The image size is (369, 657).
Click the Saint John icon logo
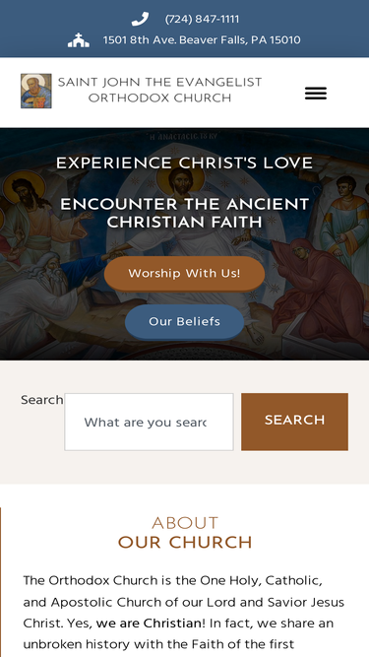click(36, 91)
